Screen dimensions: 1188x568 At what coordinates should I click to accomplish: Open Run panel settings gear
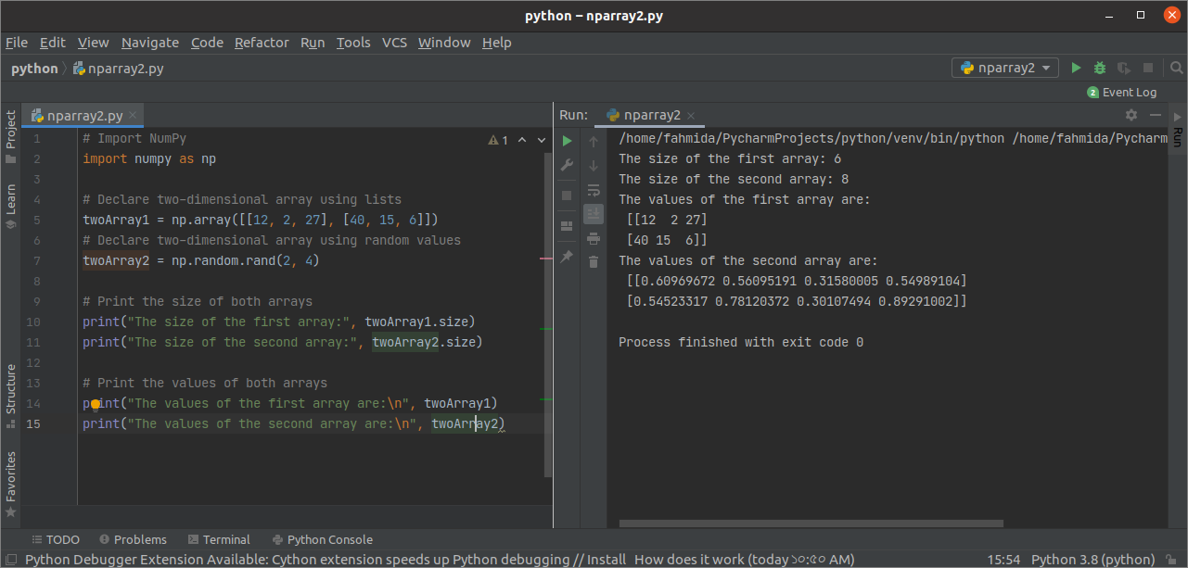1131,114
